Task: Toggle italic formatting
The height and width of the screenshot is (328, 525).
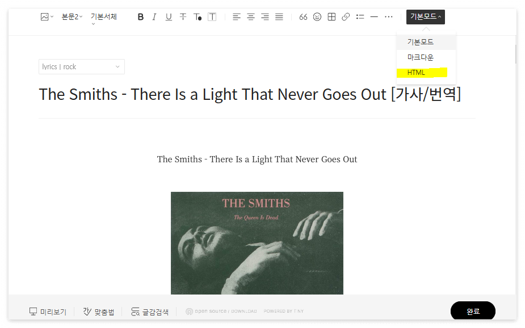Action: pyautogui.click(x=154, y=16)
